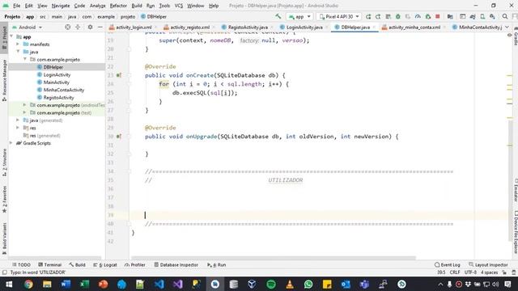518x291 pixels.
Task: Toggle the Build Variants side panel
Action: (4, 239)
